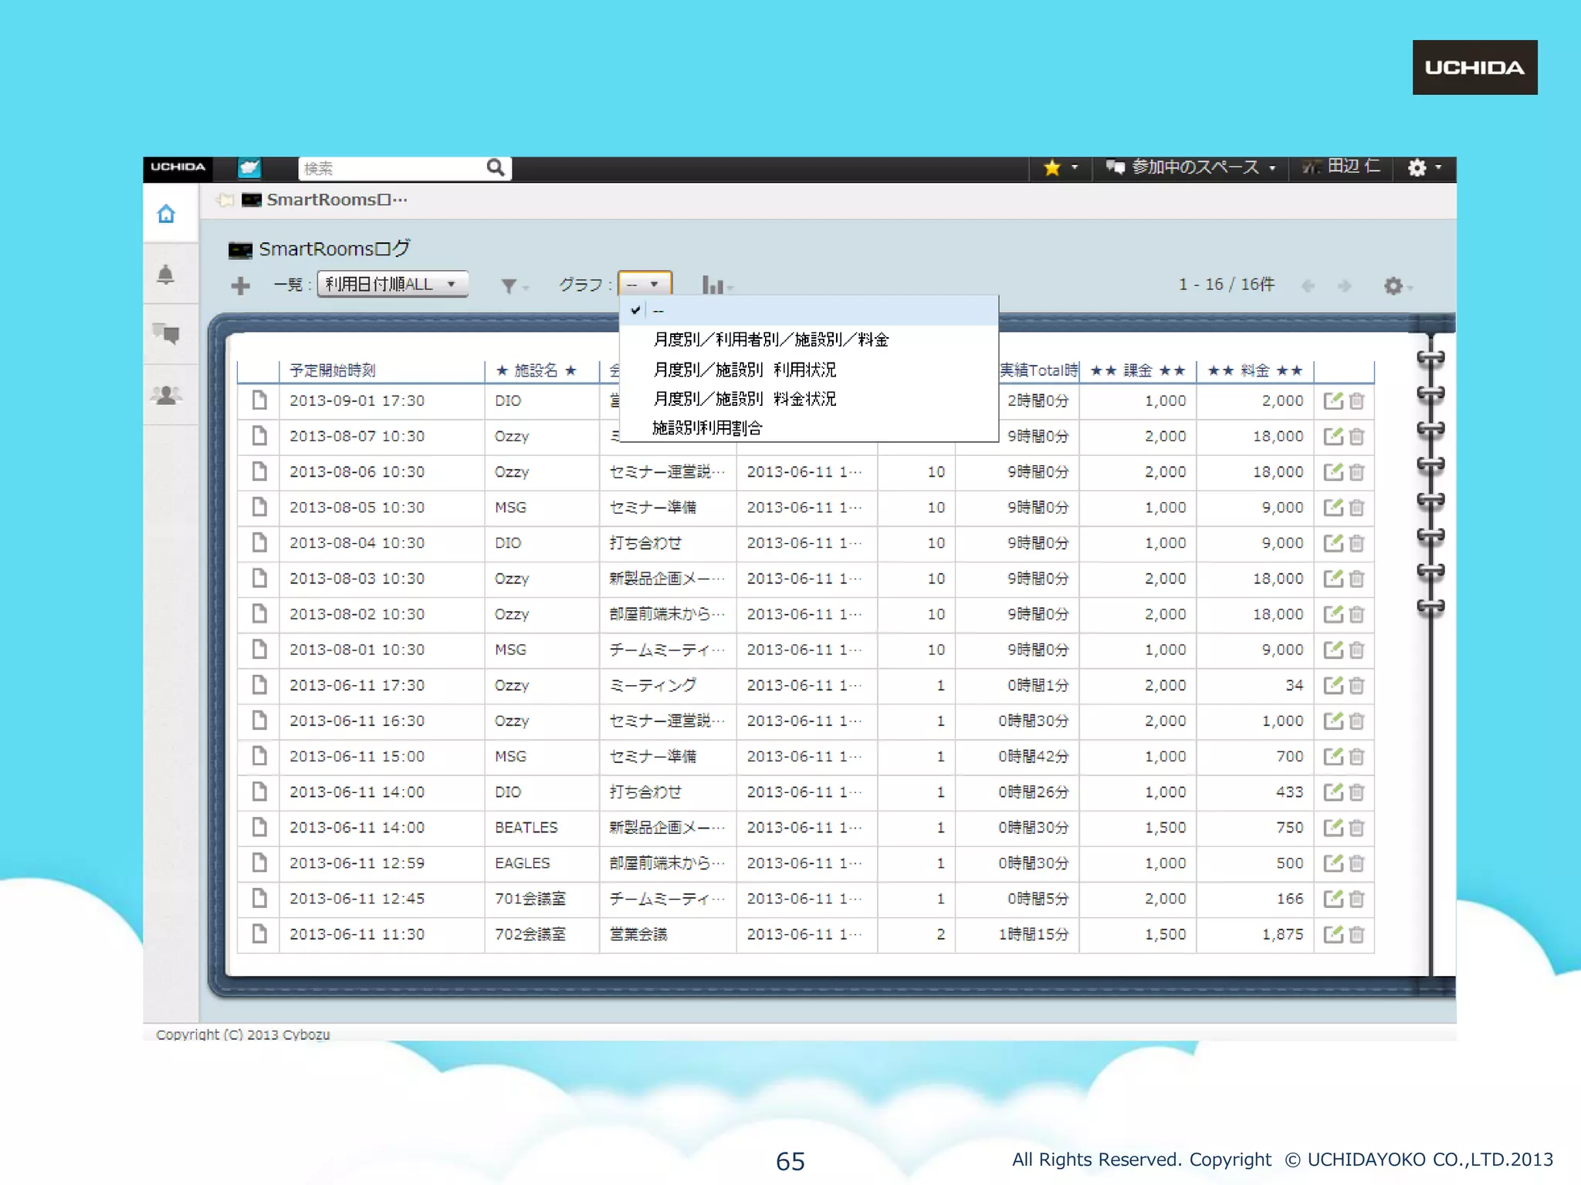Click the bar chart graph icon

[x=713, y=285]
